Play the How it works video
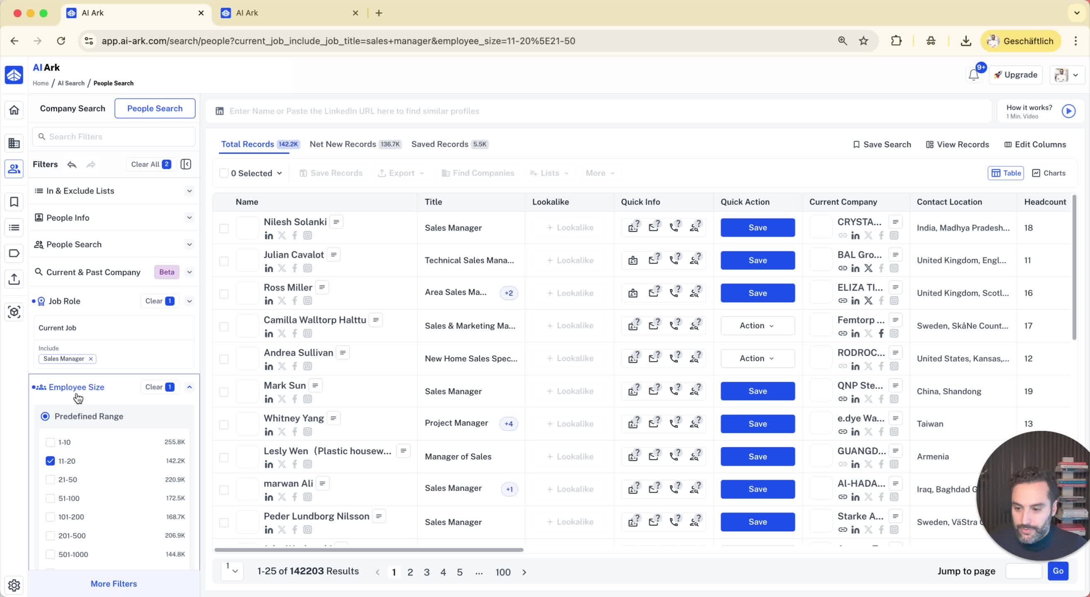 pyautogui.click(x=1068, y=111)
